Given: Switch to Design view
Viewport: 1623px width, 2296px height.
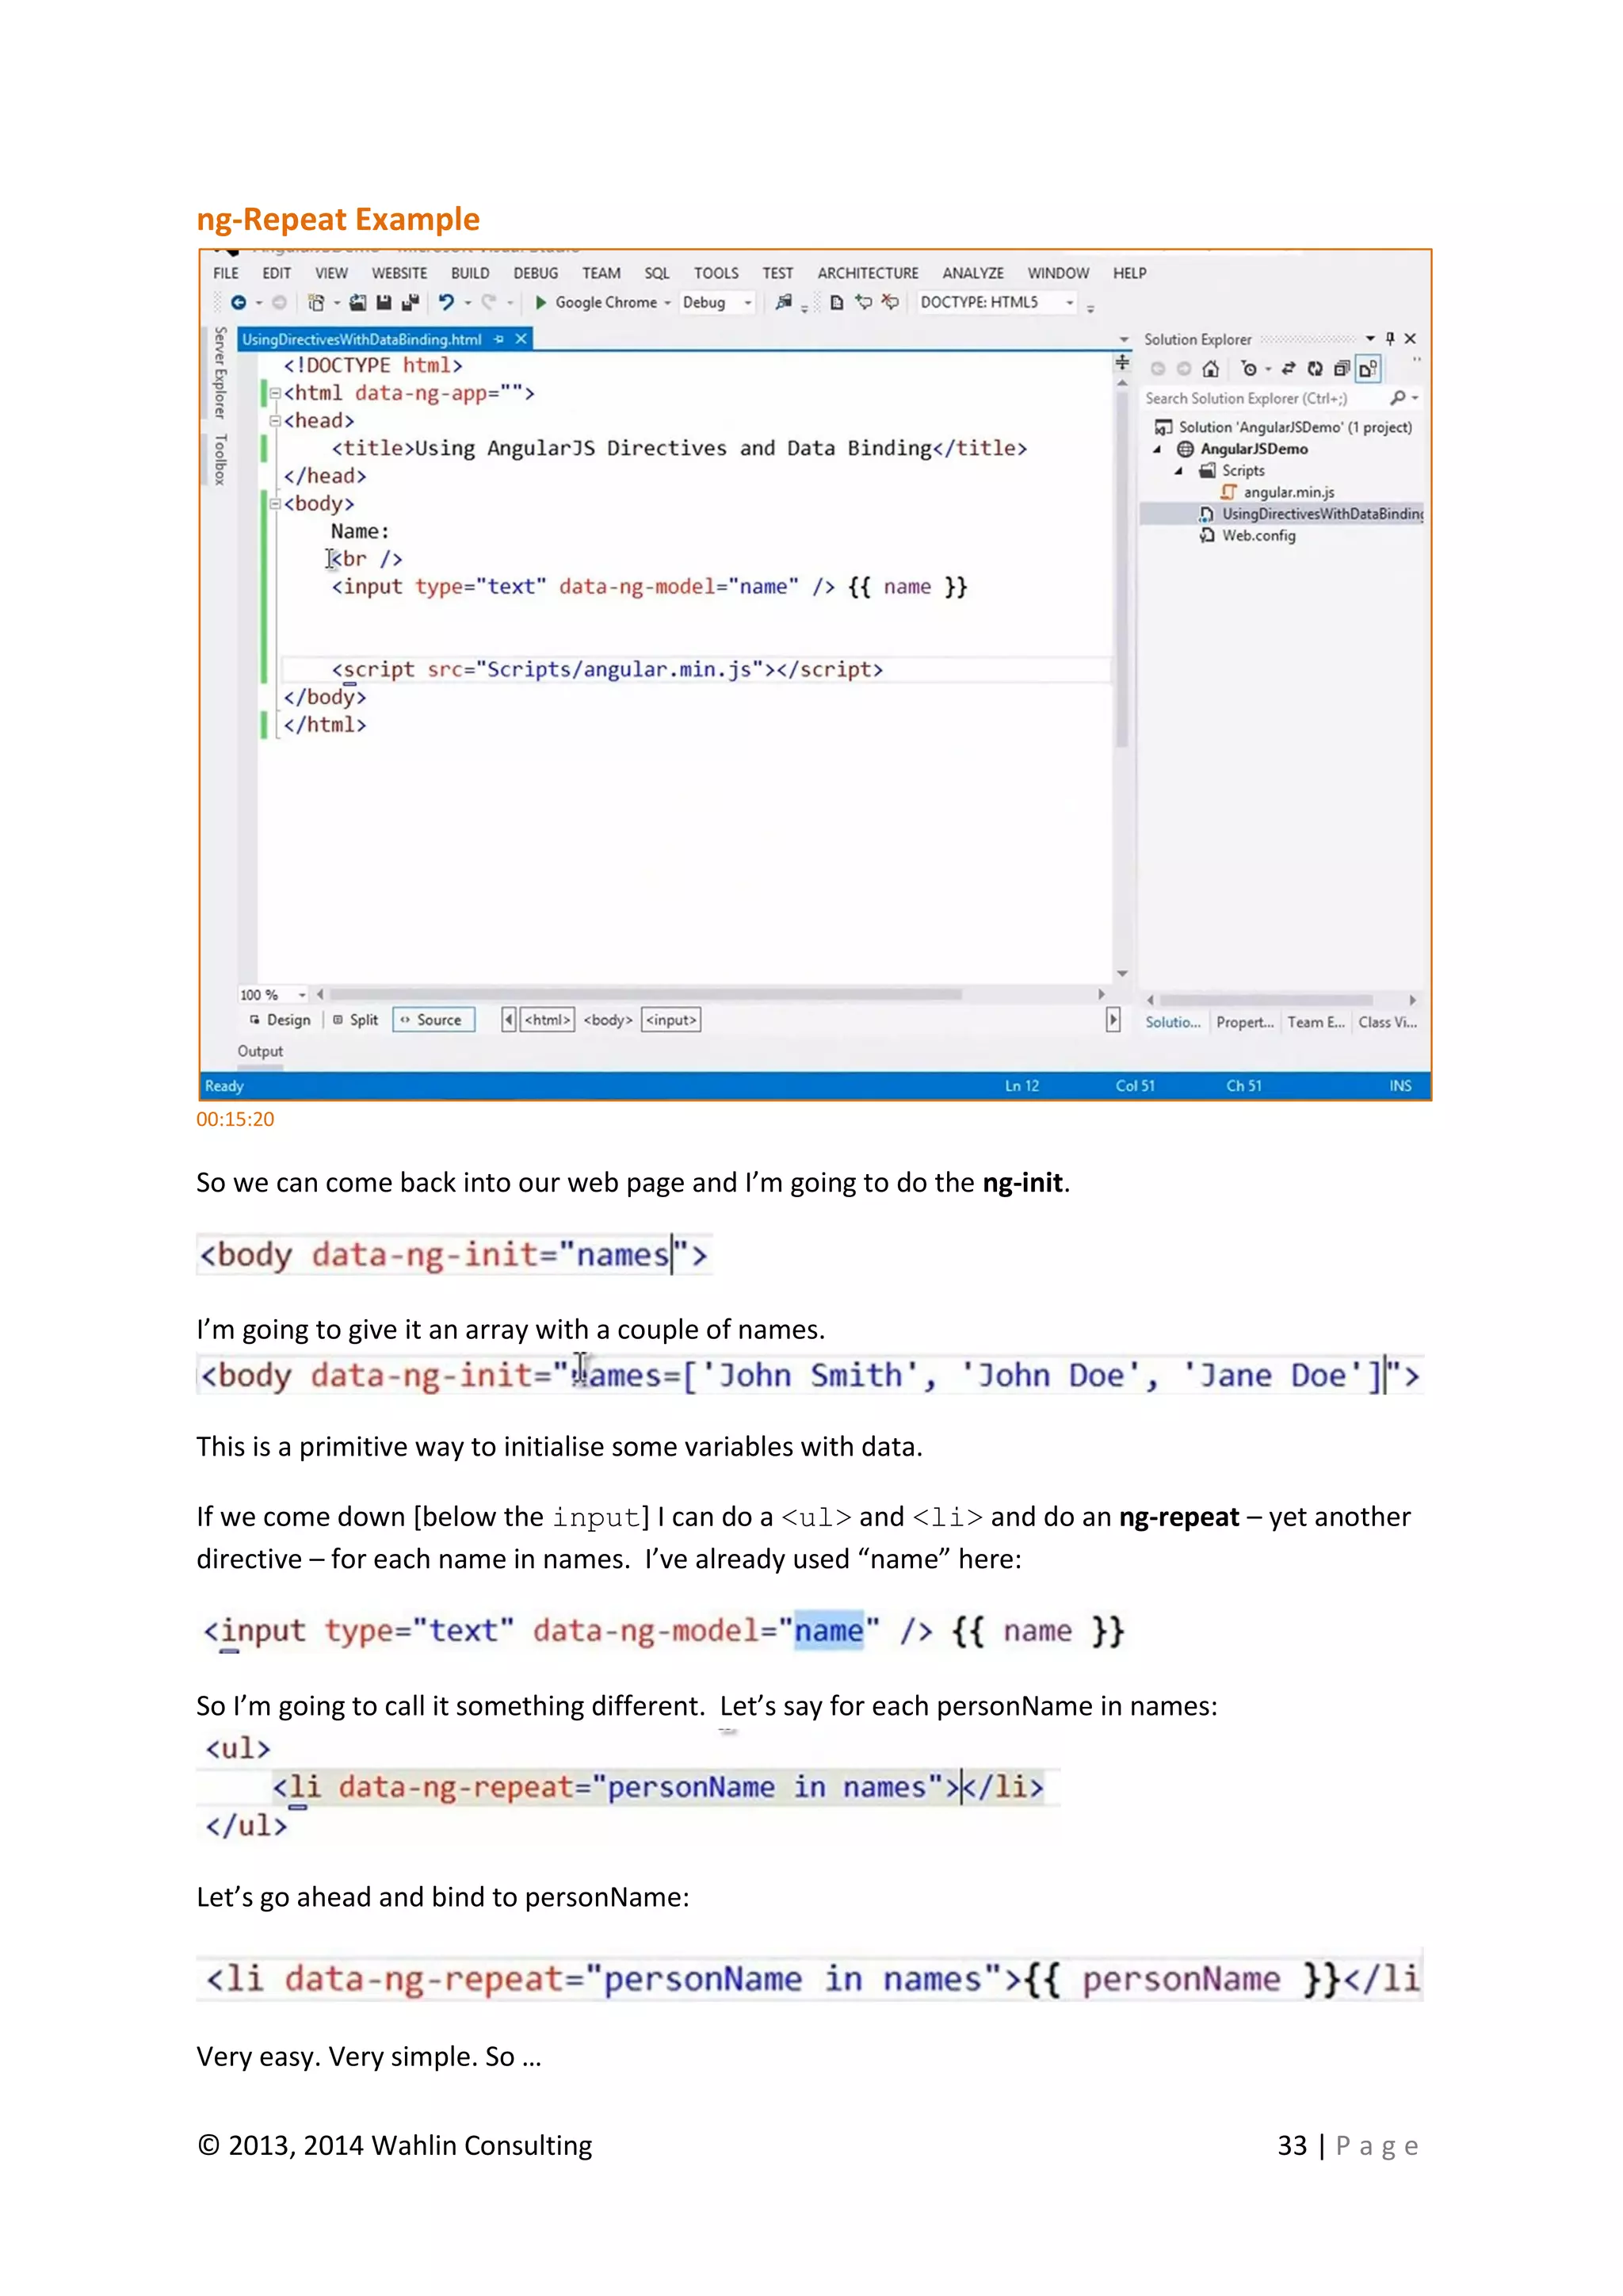Looking at the screenshot, I should (280, 1020).
